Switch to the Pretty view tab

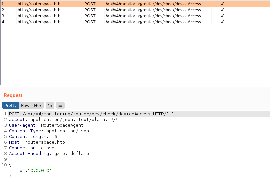click(10, 105)
